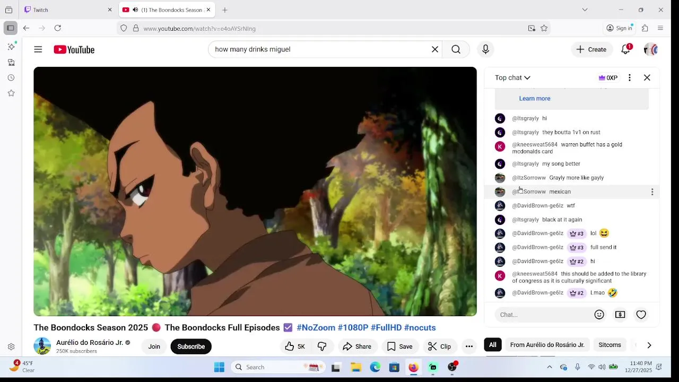
Task: Open the chat emoji picker
Action: [599, 315]
